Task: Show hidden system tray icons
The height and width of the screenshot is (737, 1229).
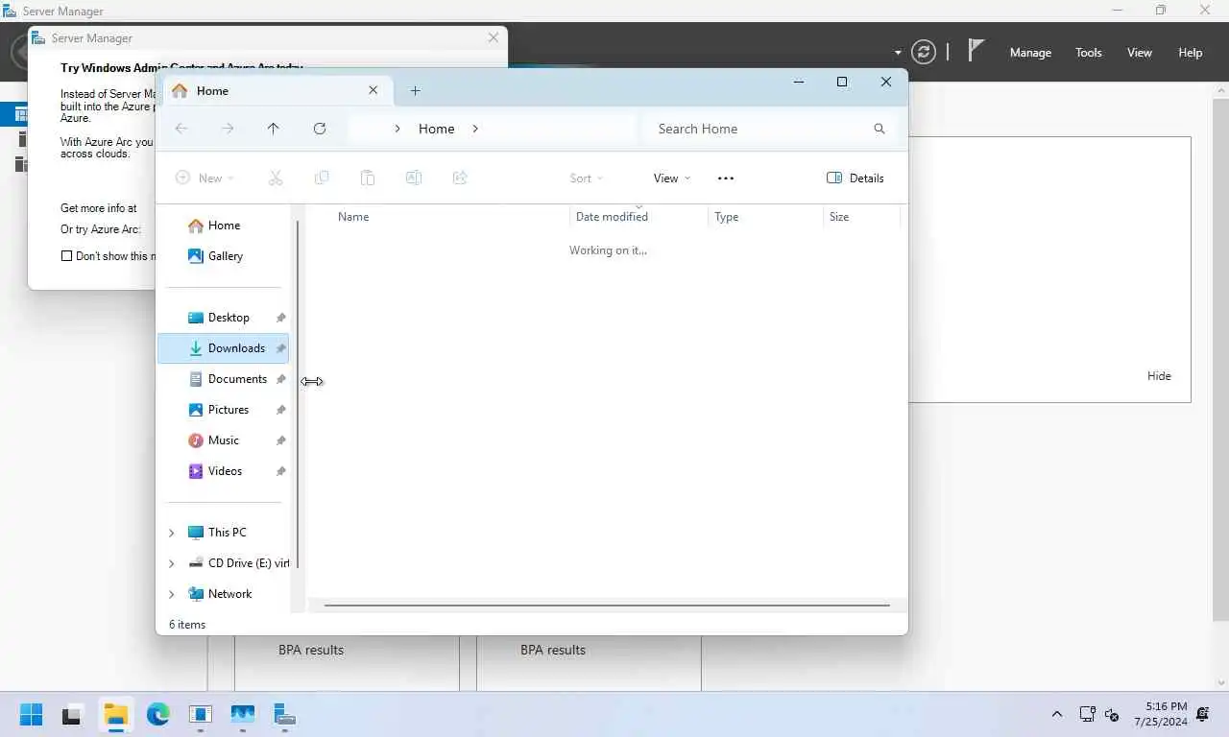Action: [x=1057, y=714]
